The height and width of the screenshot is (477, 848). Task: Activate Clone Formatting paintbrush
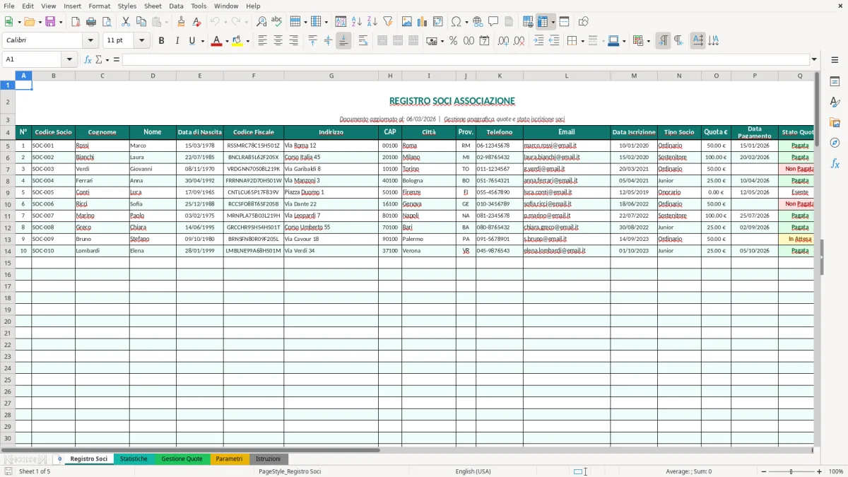[x=182, y=22]
